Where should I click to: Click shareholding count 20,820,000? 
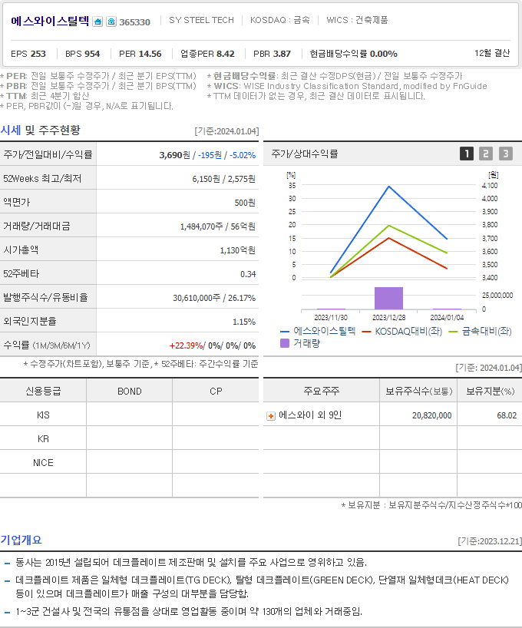click(x=432, y=416)
